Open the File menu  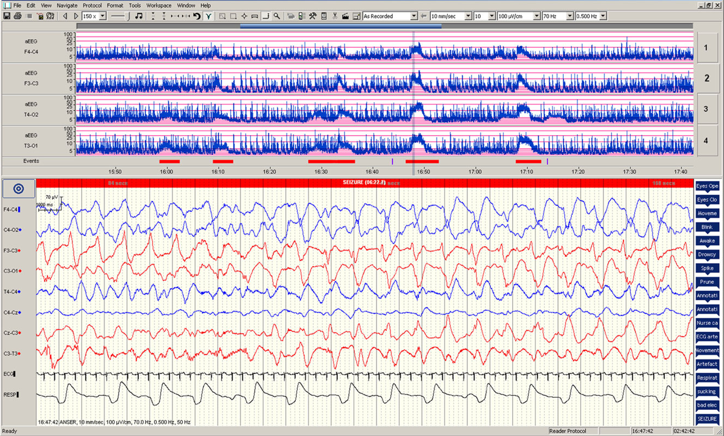17,5
